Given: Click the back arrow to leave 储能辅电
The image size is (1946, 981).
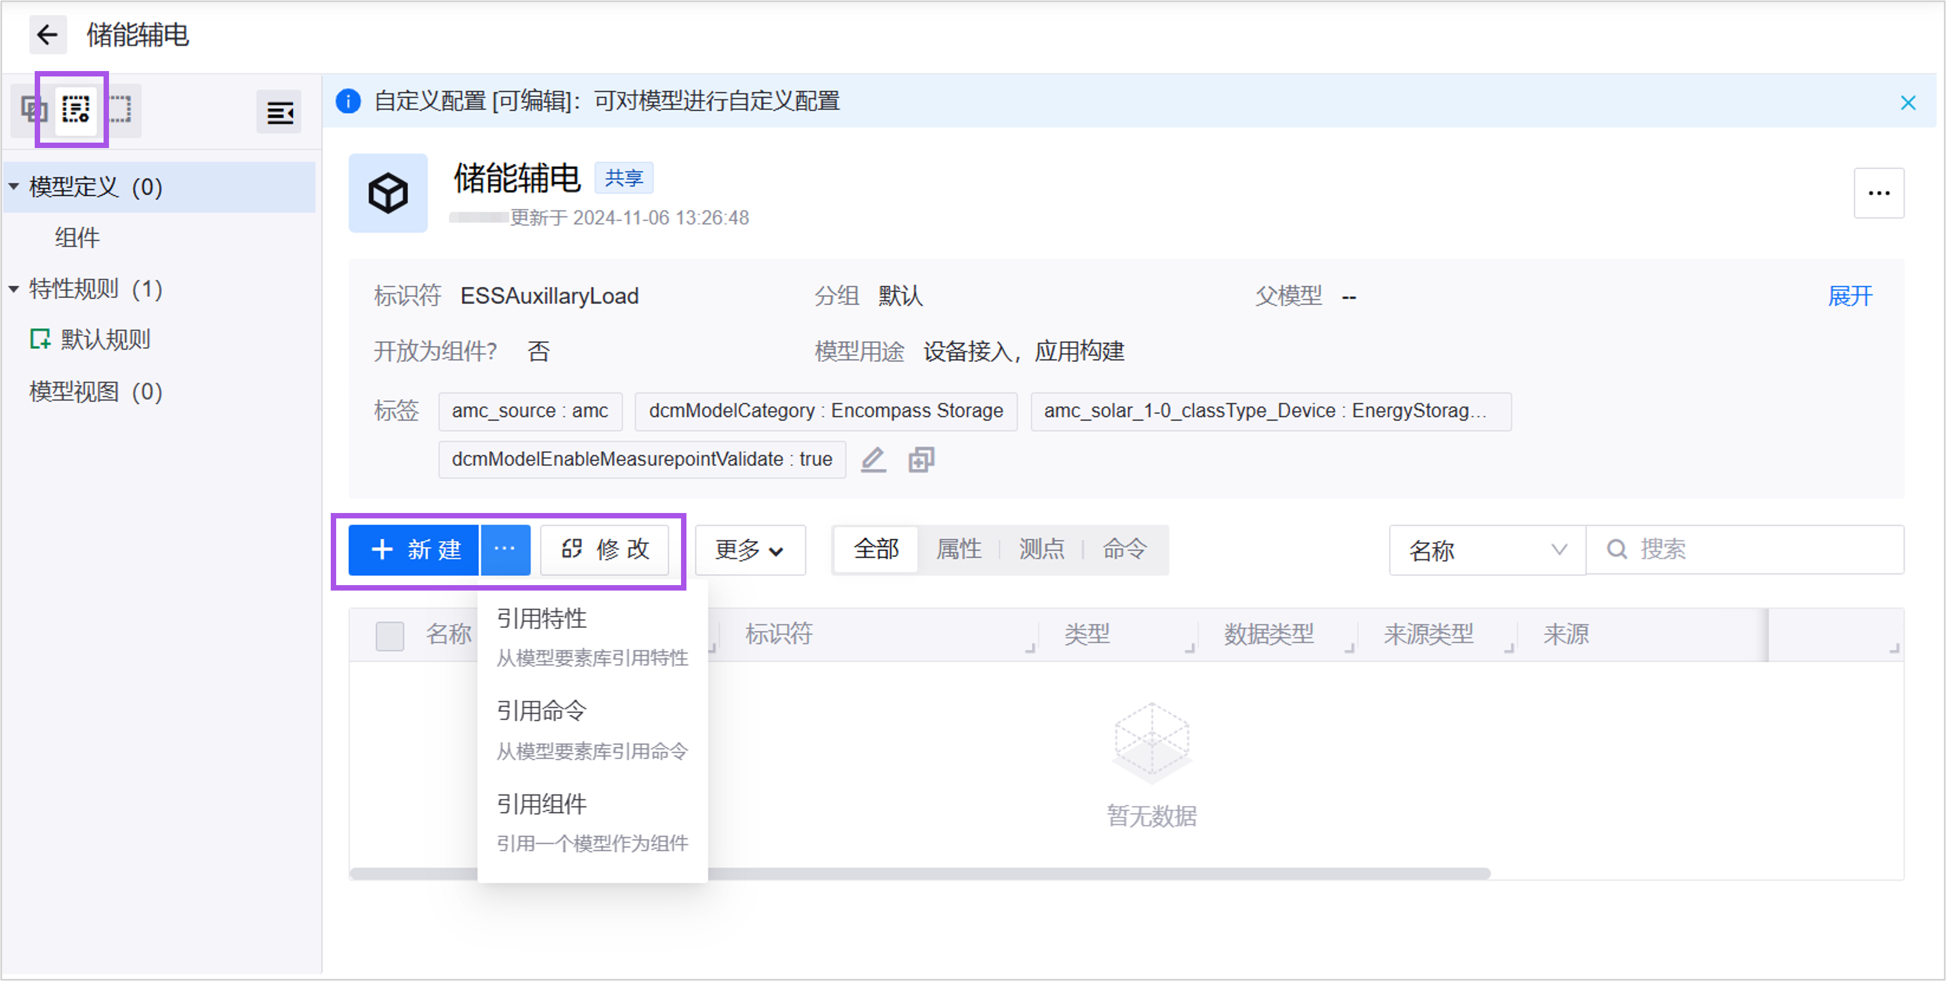Looking at the screenshot, I should [x=48, y=35].
